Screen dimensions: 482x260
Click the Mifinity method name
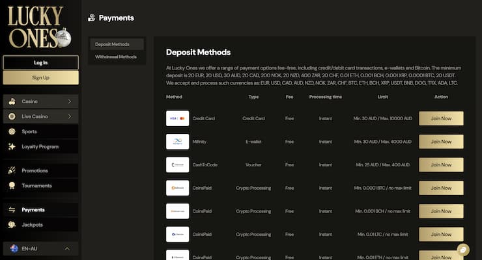coord(199,142)
